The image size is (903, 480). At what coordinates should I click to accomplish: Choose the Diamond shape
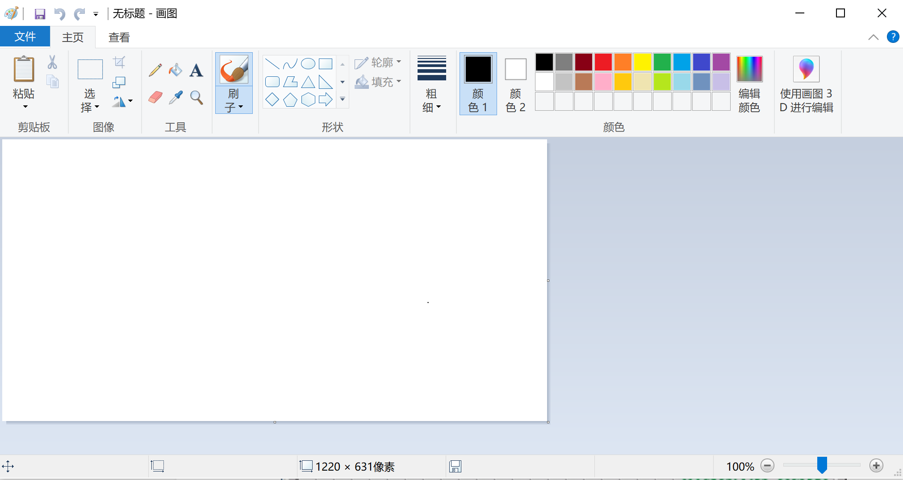(272, 100)
